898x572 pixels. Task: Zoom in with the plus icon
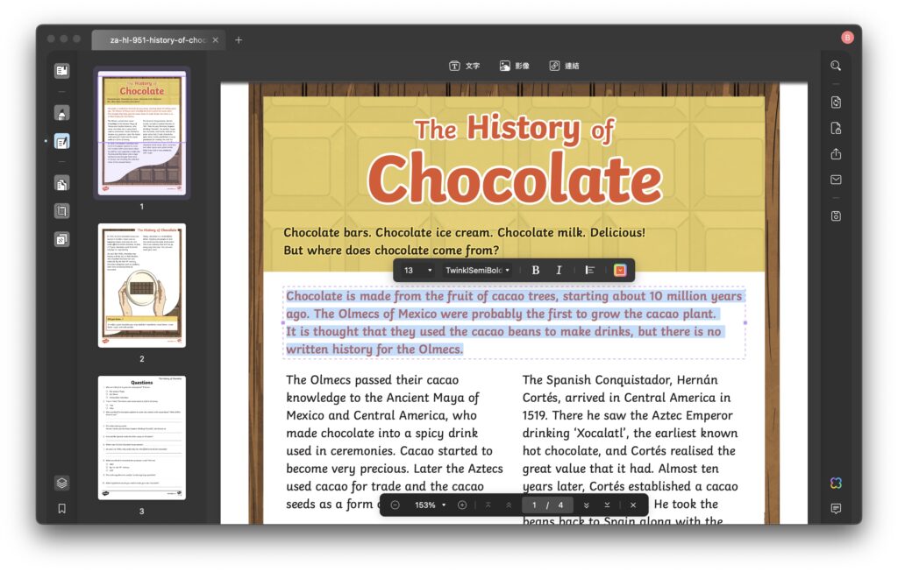(x=462, y=505)
